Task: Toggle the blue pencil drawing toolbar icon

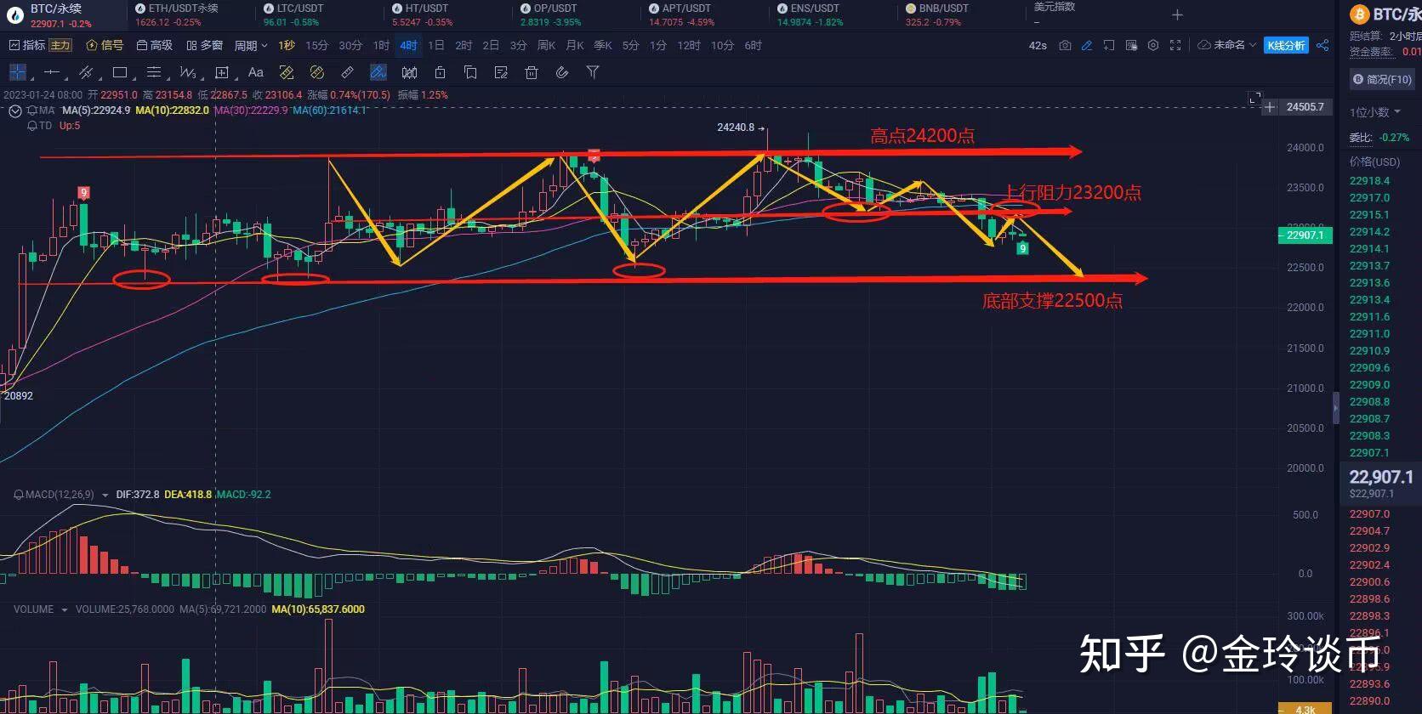Action: point(1087,45)
